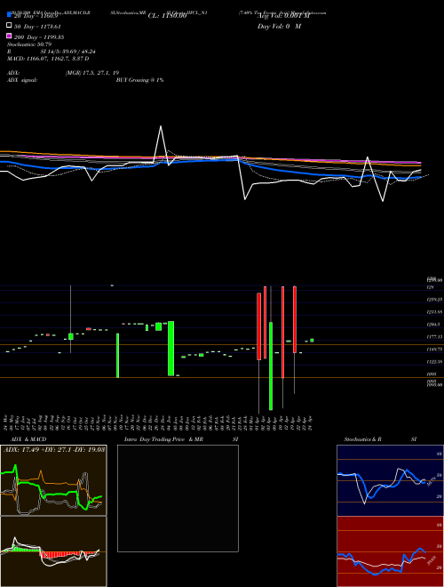Click the white 50 Day EMA legend swatch
The height and width of the screenshot is (587, 444).
pos(9,26)
